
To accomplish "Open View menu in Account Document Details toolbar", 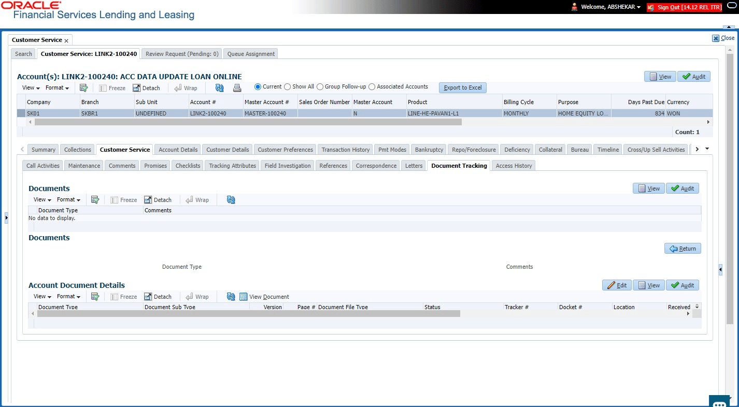I will (42, 297).
